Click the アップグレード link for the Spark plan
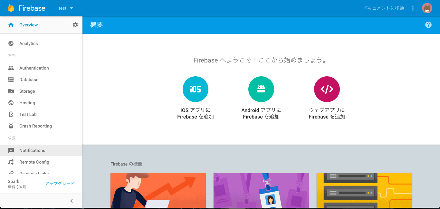 [60, 184]
